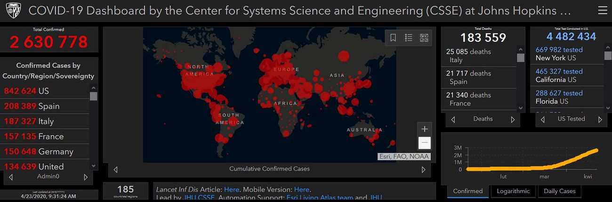Previous arrow beside US Tested label

(543, 120)
